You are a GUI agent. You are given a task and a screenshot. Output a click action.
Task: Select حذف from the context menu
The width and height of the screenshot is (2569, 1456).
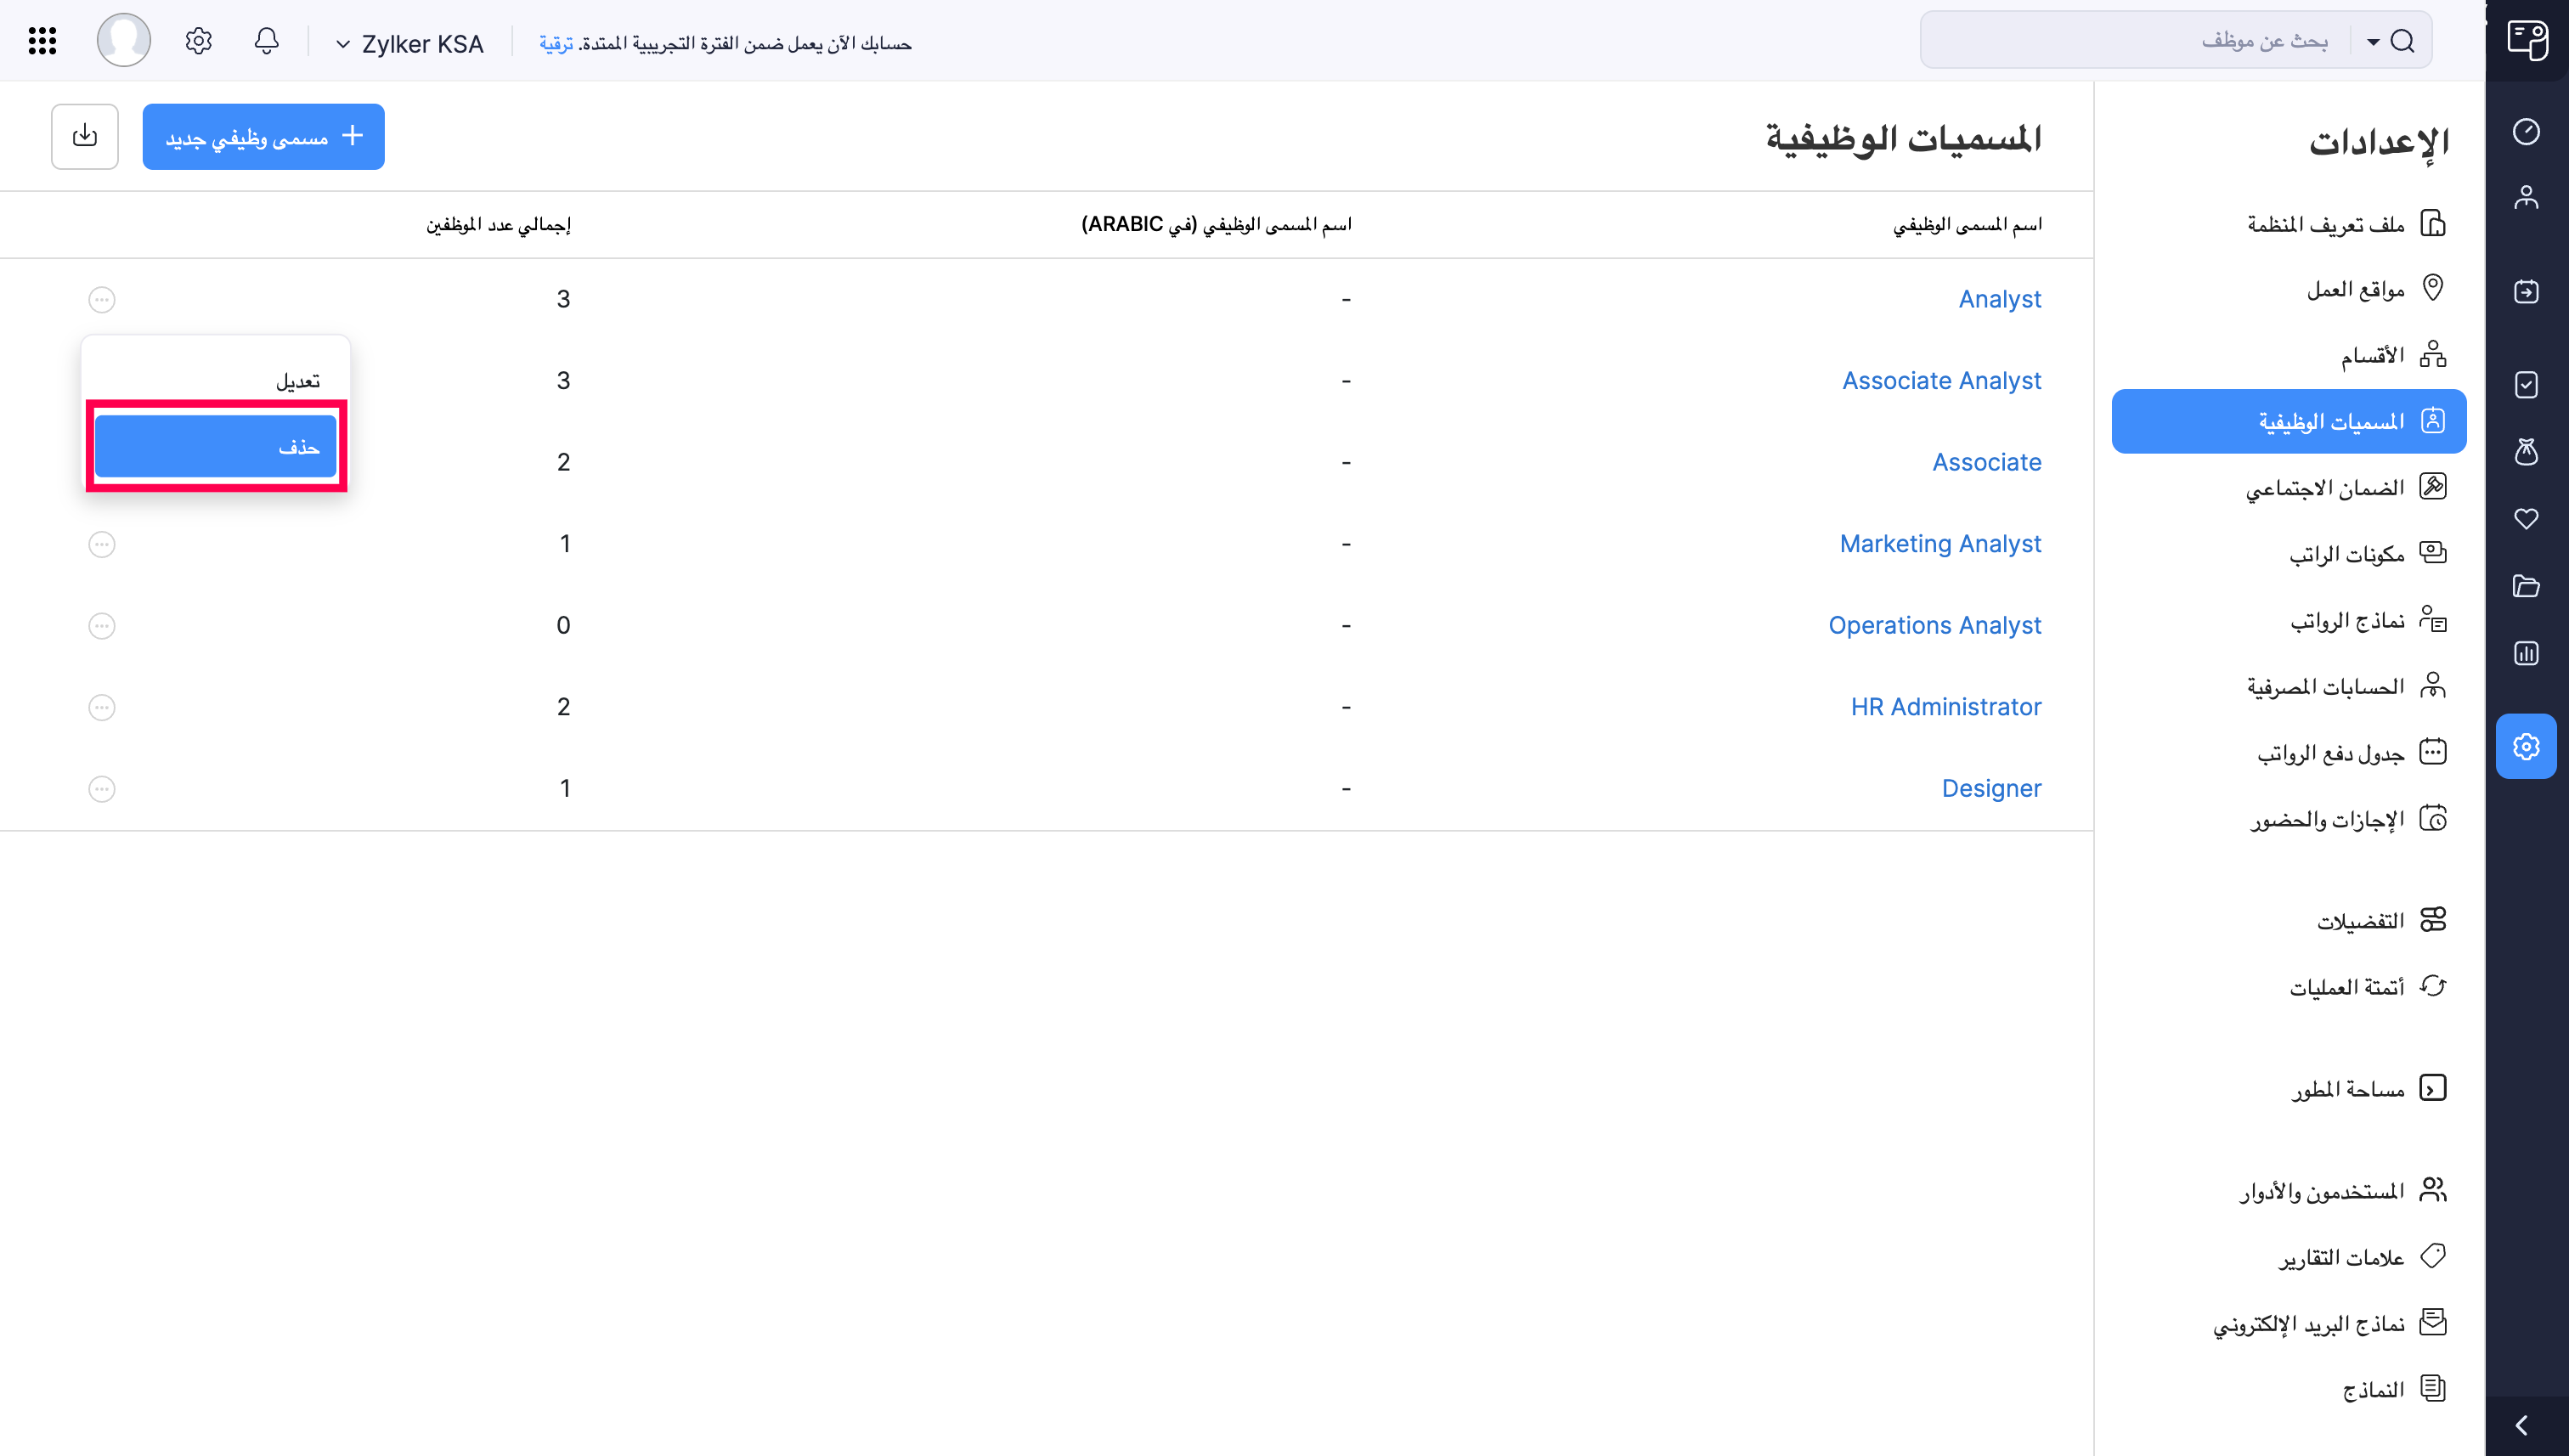point(215,446)
